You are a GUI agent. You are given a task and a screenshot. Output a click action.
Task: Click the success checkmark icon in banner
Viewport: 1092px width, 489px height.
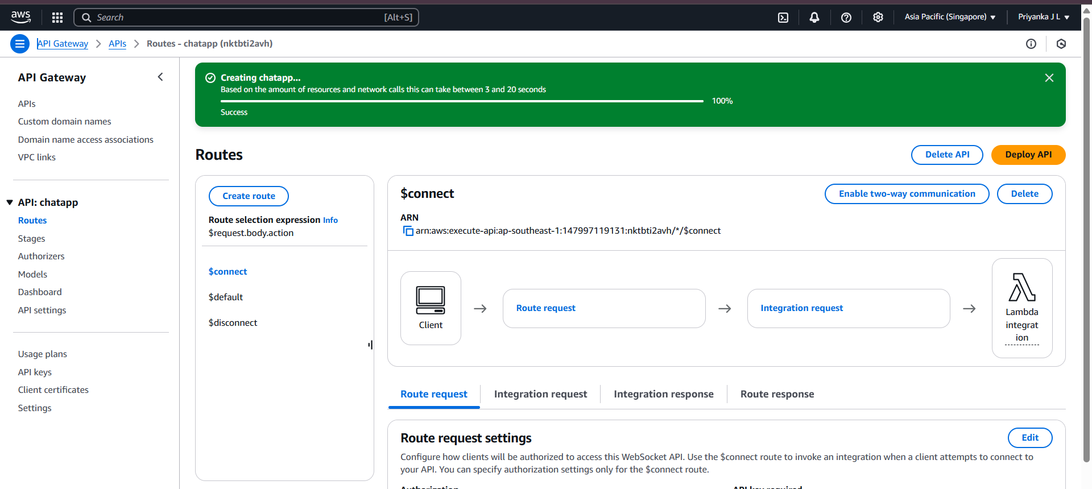click(x=210, y=78)
